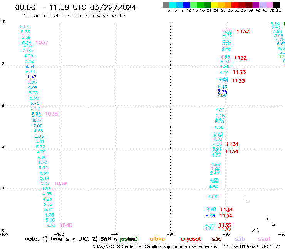Click the wave height value '4.37'
Viewport: 285px width, 250px height.
(216, 155)
